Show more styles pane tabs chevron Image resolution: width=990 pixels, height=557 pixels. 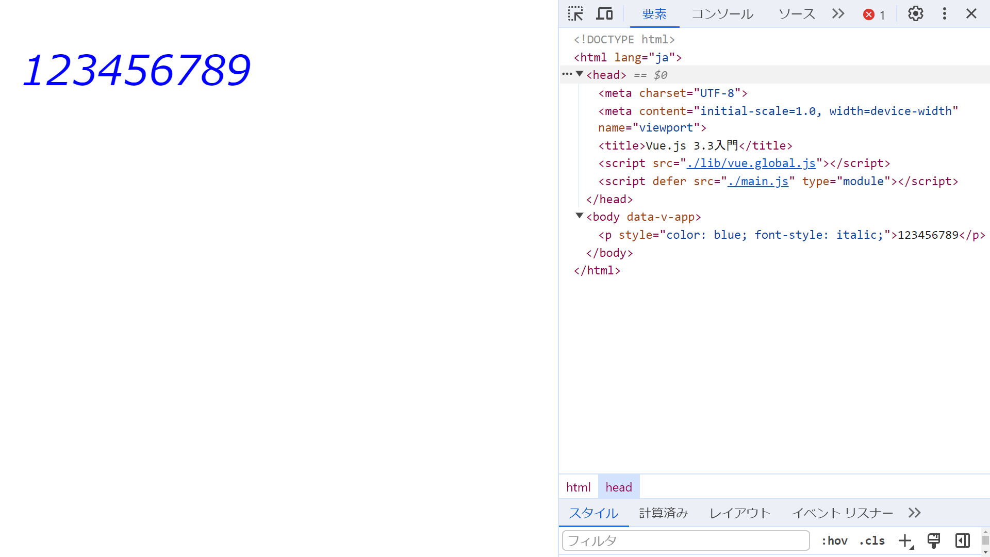(914, 513)
